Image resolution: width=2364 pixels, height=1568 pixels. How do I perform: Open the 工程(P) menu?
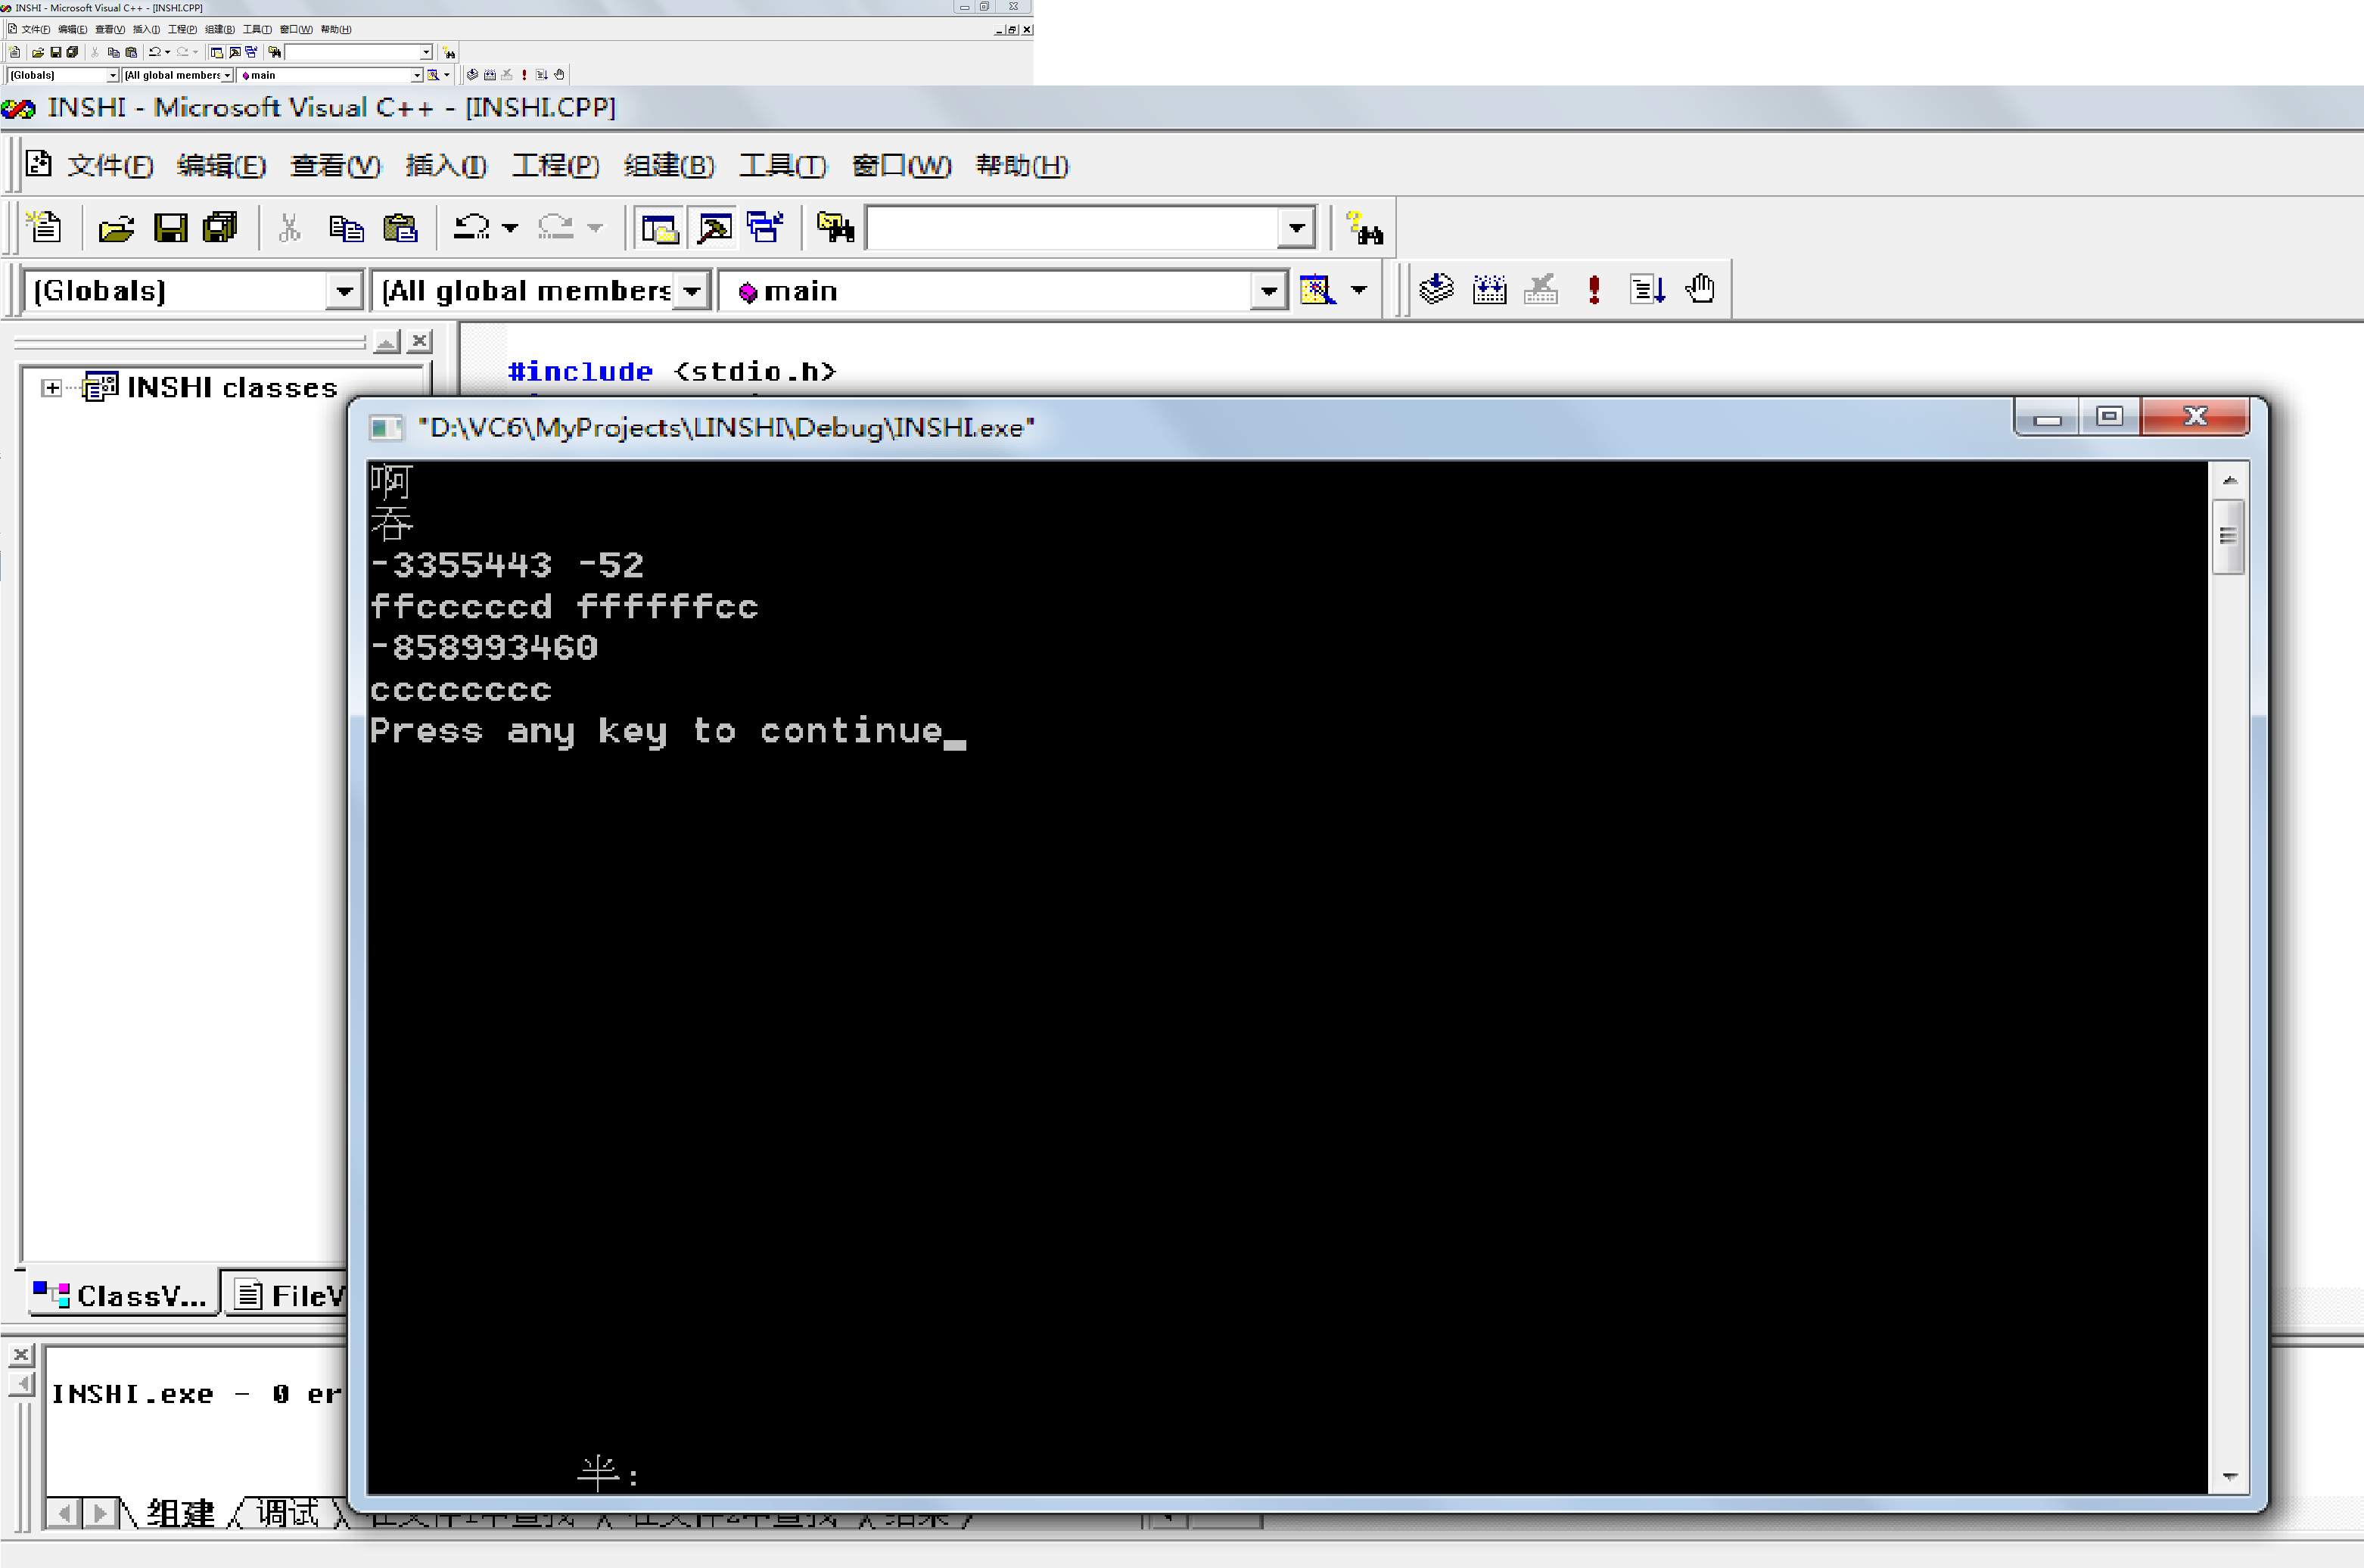(x=555, y=165)
